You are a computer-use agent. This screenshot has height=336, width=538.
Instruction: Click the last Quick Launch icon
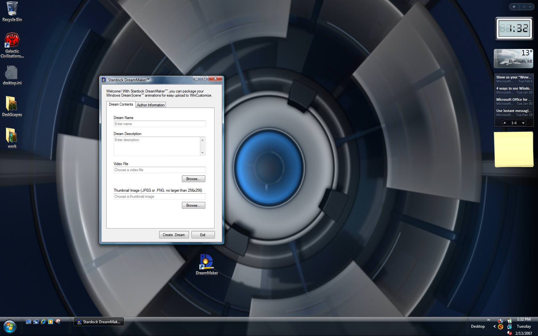(58, 322)
